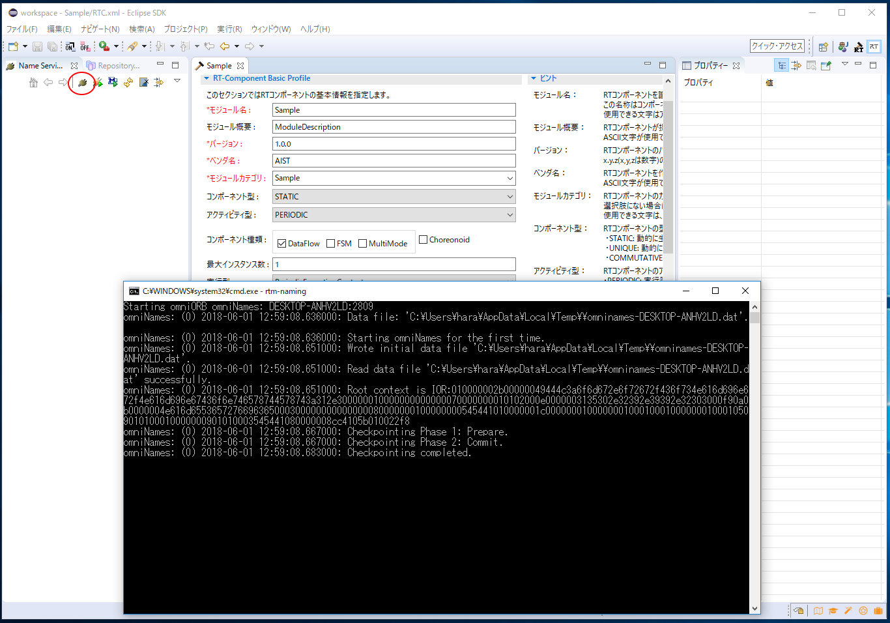Open the プロジェクト(P) menu
890x623 pixels.
click(186, 29)
